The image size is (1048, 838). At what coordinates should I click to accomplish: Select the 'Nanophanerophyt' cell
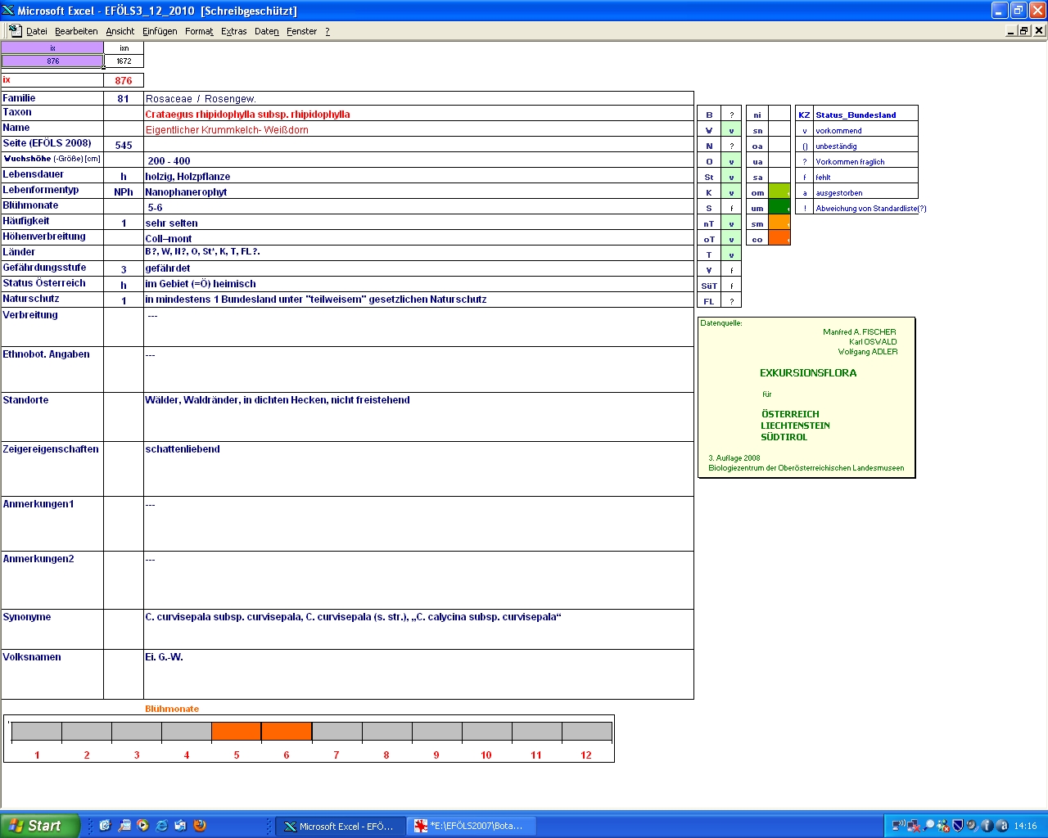[418, 191]
